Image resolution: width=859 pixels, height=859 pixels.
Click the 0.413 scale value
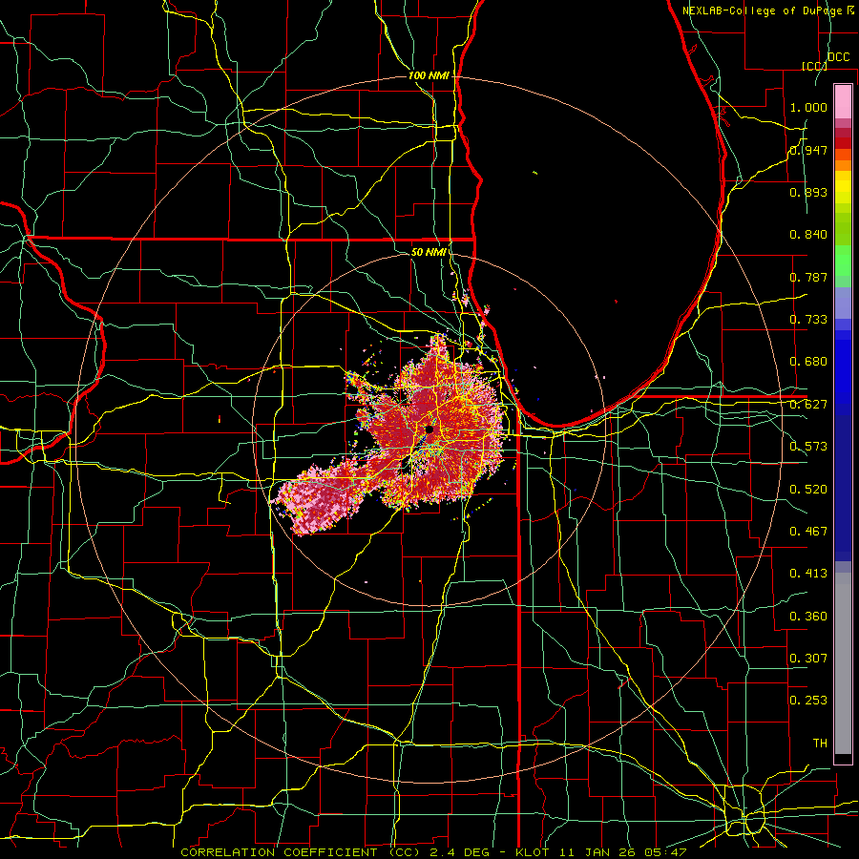808,574
